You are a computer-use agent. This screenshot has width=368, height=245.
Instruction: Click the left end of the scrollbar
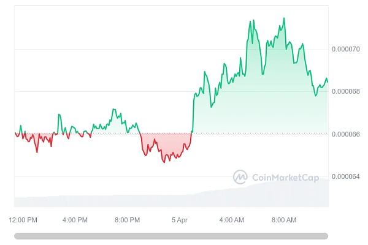tap(17, 236)
